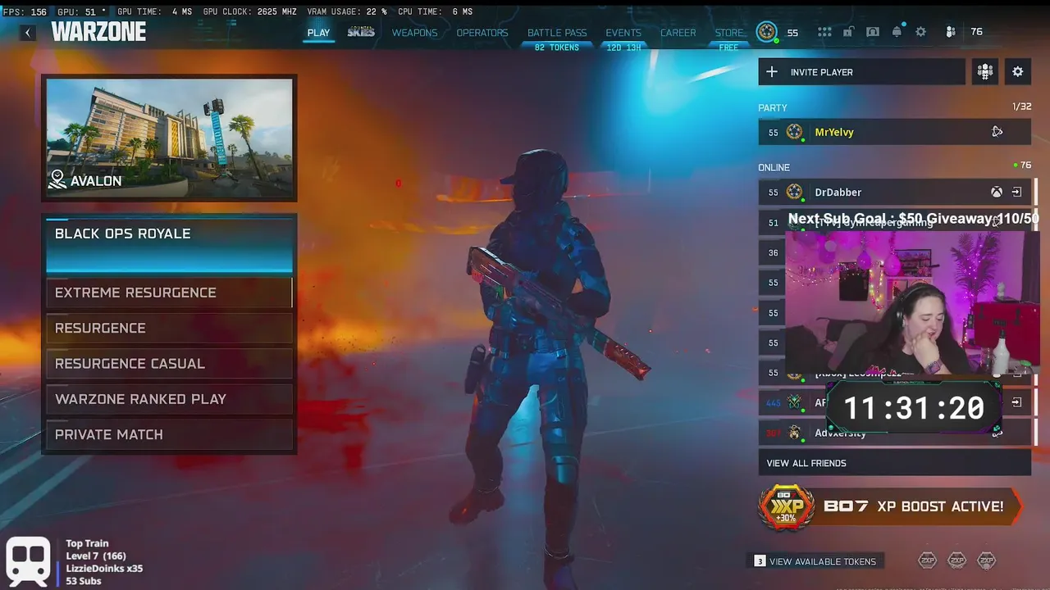Click the Avalon map pin icon
Screen dimensions: 1050x590
tap(57, 179)
